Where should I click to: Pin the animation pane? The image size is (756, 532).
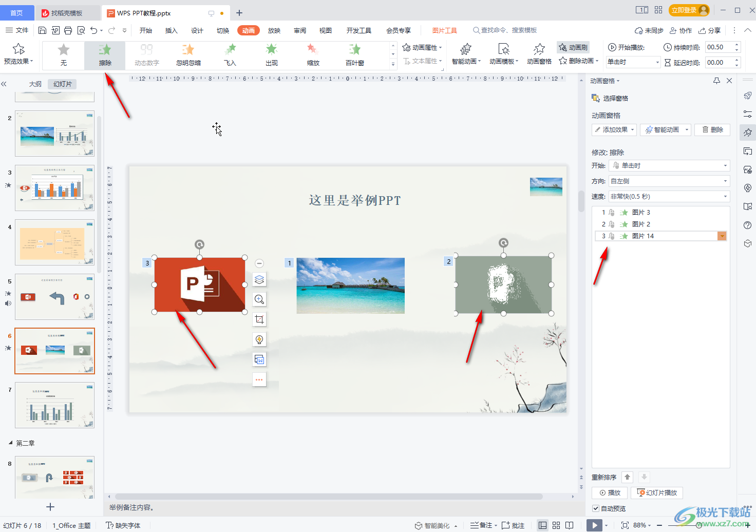[717, 81]
